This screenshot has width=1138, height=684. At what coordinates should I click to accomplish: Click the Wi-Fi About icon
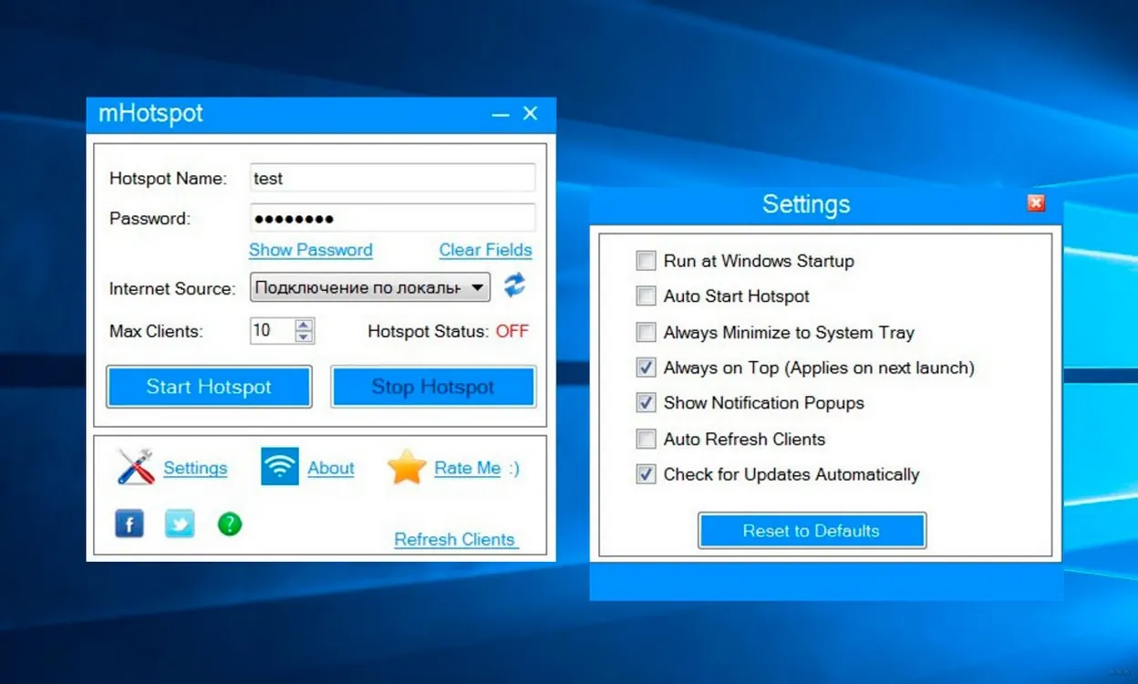(x=280, y=466)
